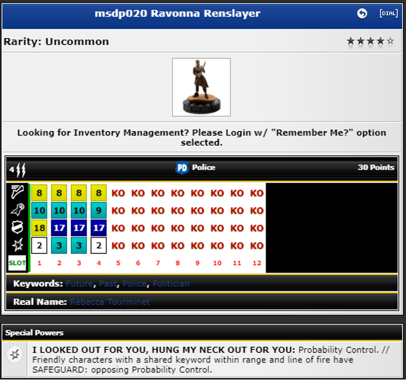Click the damage row KO in slot 12
406x380 pixels.
coord(257,245)
